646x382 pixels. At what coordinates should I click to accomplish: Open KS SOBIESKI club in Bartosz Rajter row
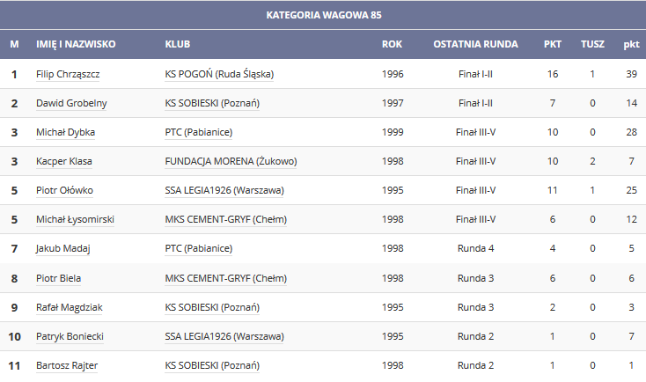coord(212,365)
